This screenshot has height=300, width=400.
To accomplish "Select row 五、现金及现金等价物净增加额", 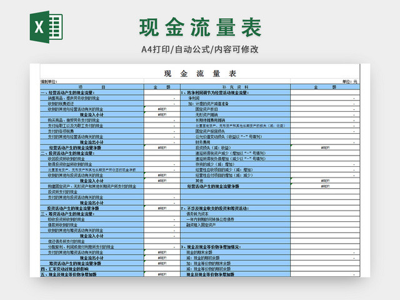I will coord(92,274).
